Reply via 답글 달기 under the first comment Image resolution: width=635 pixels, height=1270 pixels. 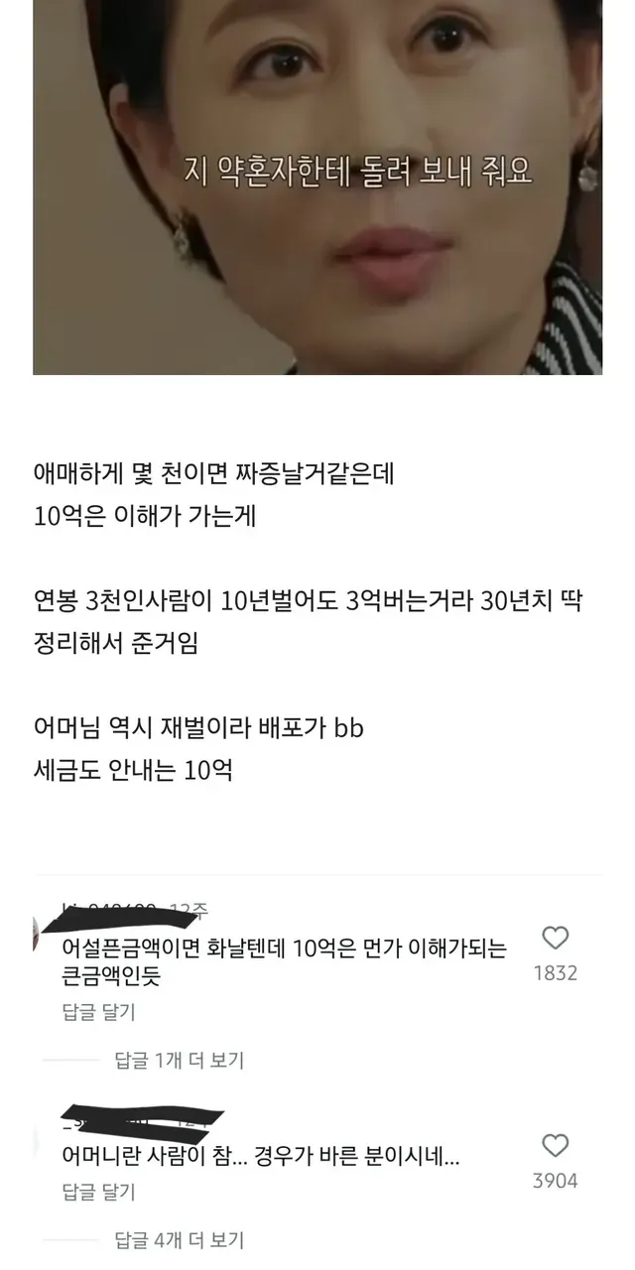(x=98, y=1013)
